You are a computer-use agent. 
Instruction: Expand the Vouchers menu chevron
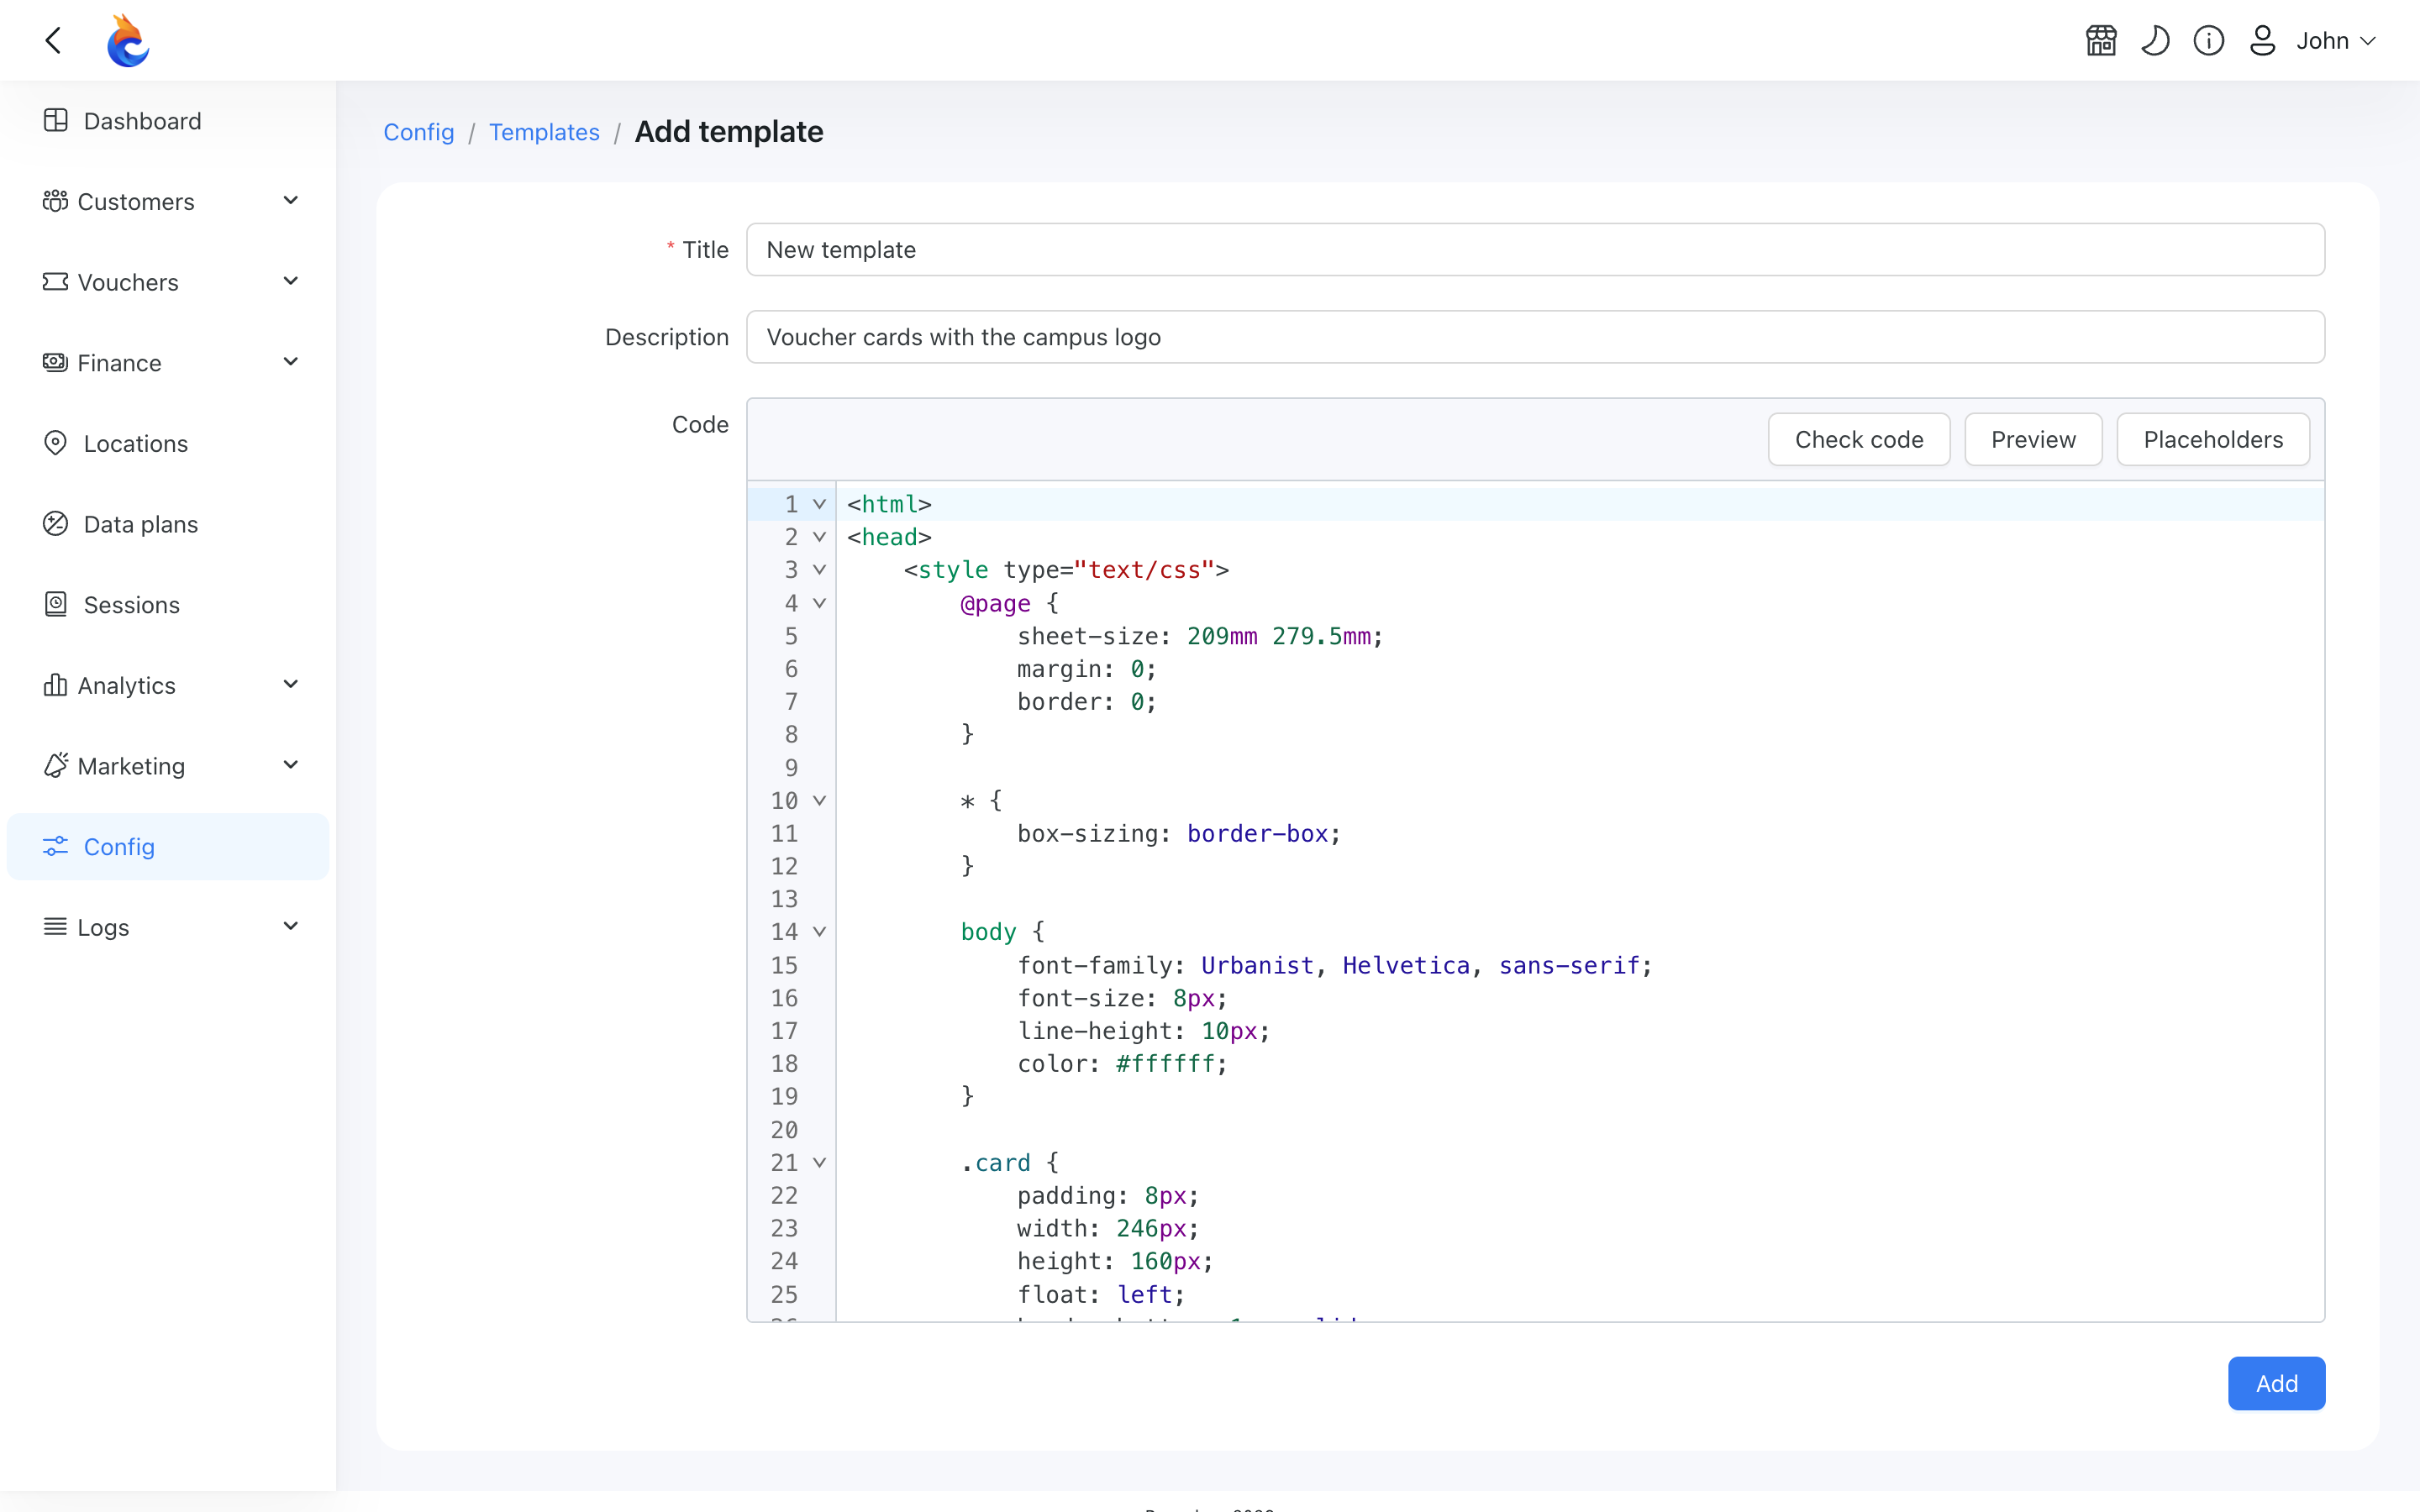291,282
